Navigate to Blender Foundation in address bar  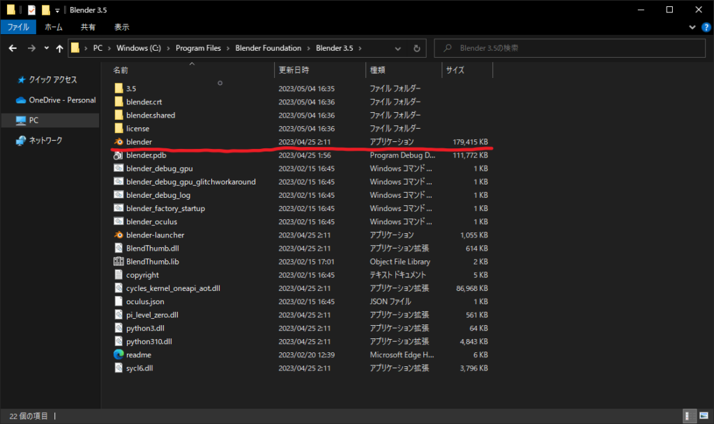[x=268, y=48]
